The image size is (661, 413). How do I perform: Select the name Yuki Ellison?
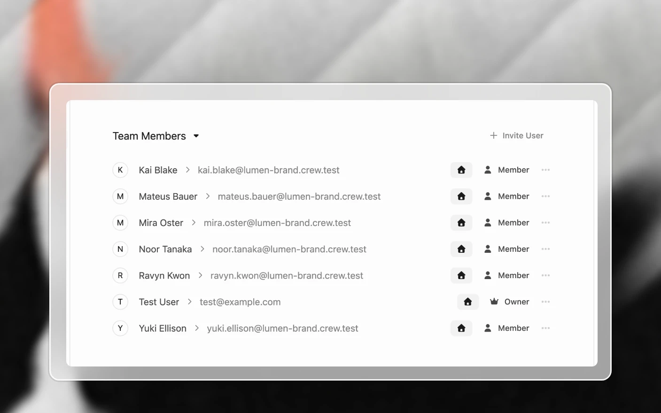click(163, 328)
